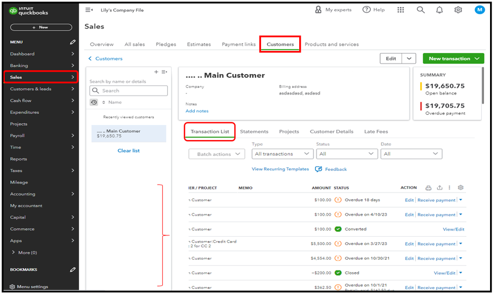Click the recently viewed history icon
Image resolution: width=494 pixels, height=295 pixels.
pyautogui.click(x=94, y=102)
